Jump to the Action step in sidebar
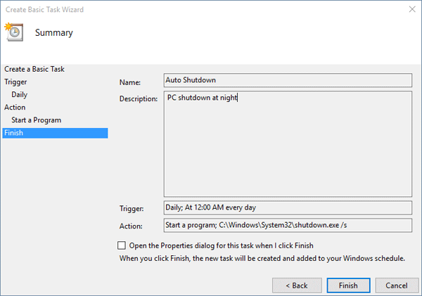This screenshot has width=422, height=296. 15,107
